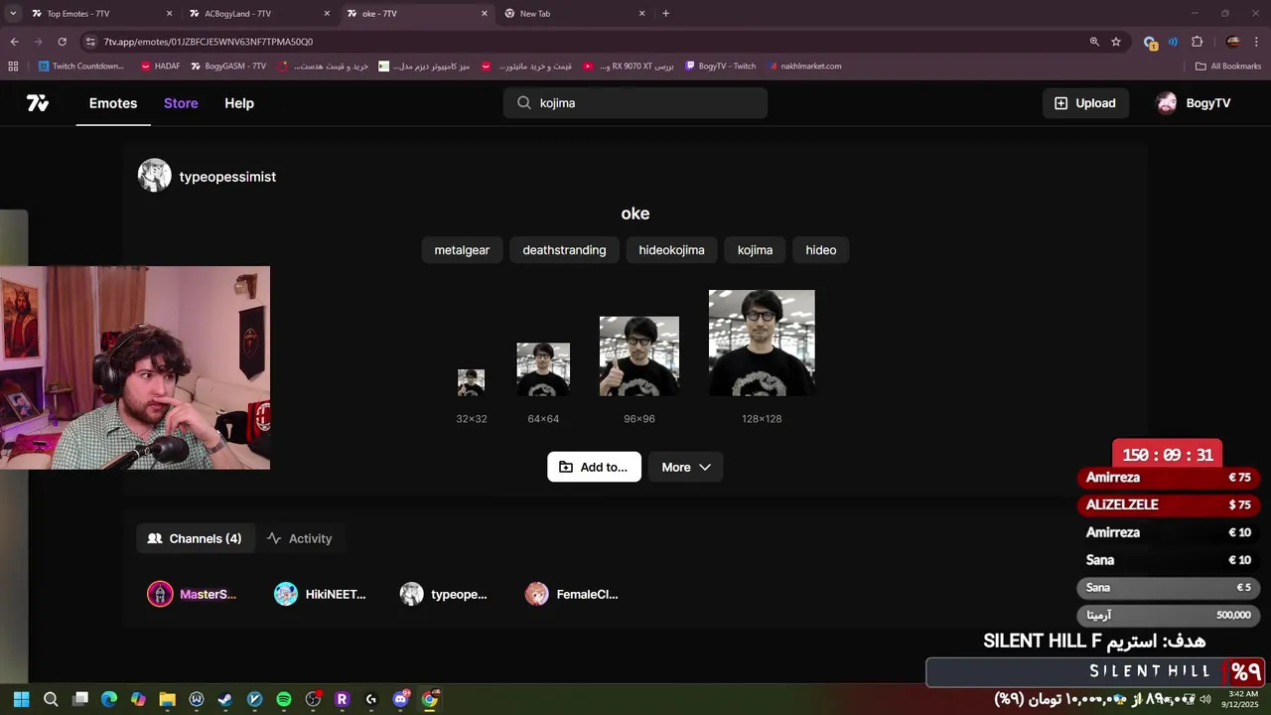Click the Chrome profile avatar icon
The image size is (1271, 715).
[x=1233, y=42]
